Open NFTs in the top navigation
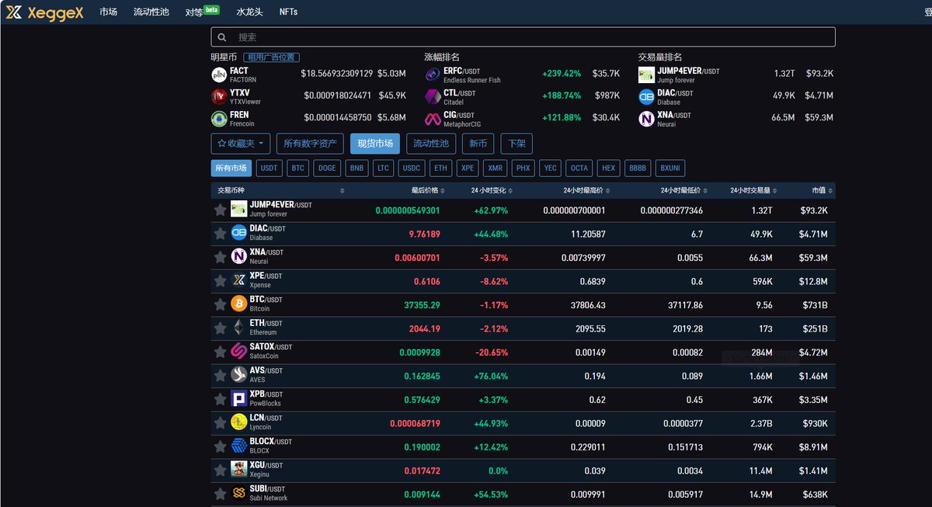This screenshot has width=932, height=507. tap(288, 12)
